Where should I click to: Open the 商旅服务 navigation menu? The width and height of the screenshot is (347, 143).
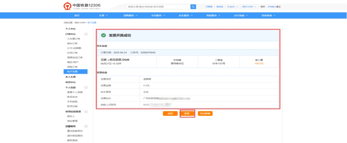[213, 16]
